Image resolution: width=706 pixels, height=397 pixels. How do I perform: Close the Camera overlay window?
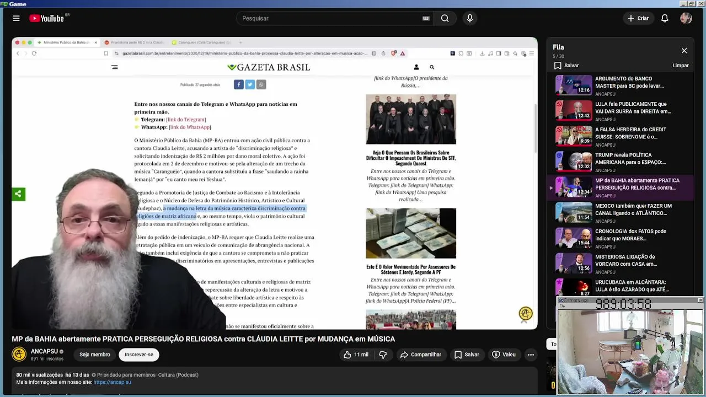click(700, 301)
